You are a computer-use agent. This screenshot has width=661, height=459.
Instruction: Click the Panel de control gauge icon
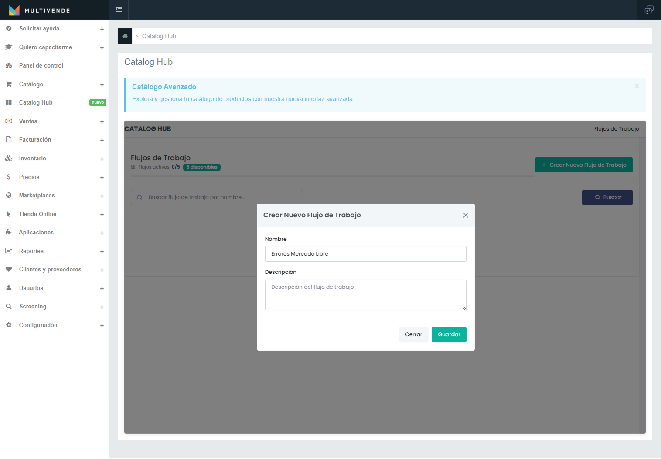(x=9, y=66)
